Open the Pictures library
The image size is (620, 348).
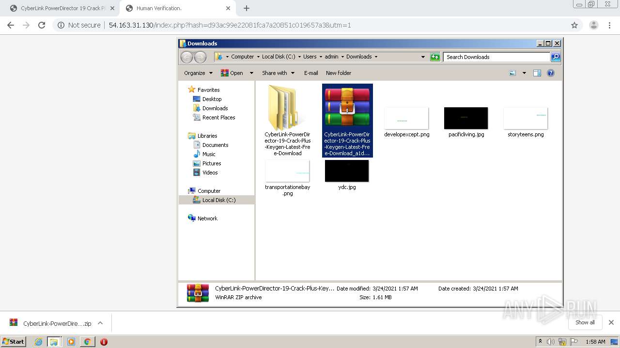click(212, 163)
